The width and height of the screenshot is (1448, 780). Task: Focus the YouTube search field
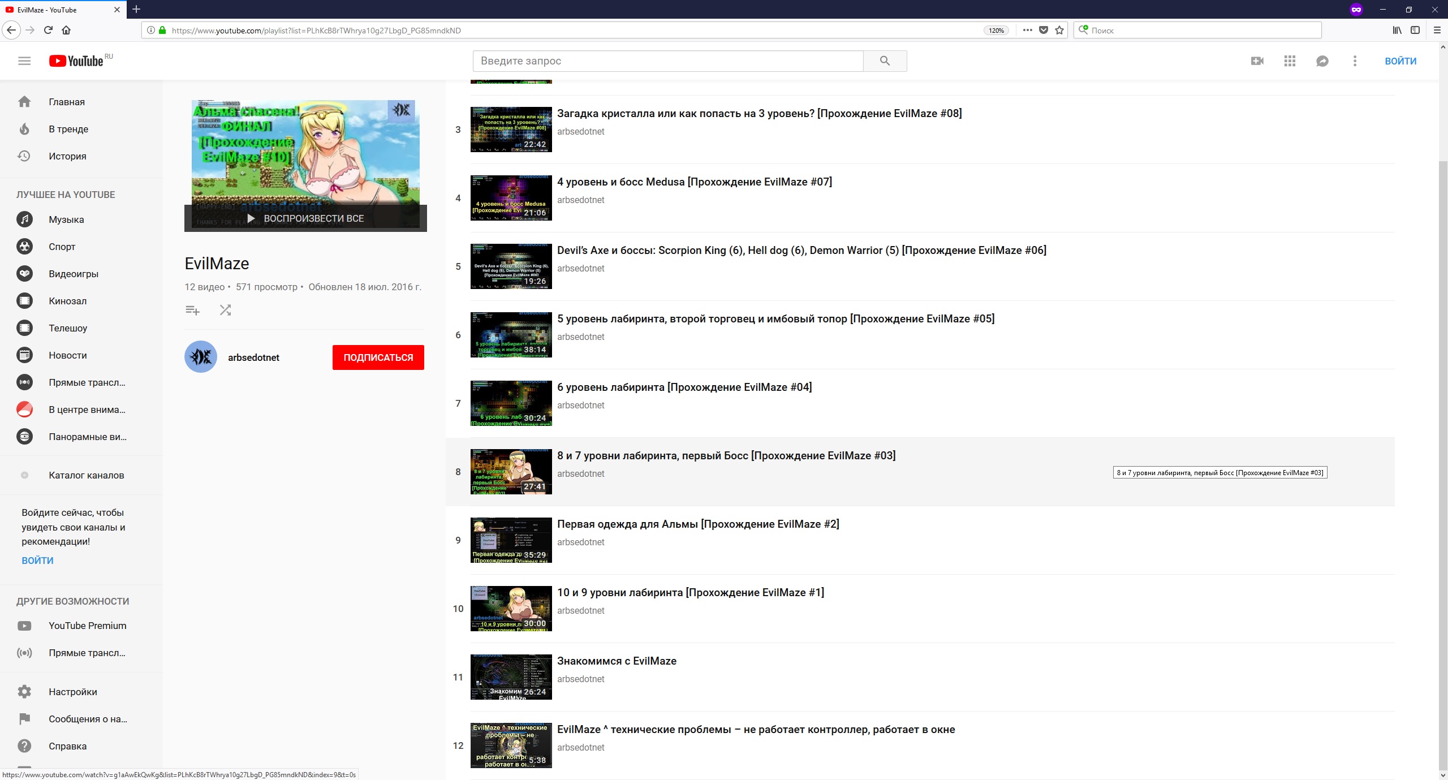tap(668, 61)
